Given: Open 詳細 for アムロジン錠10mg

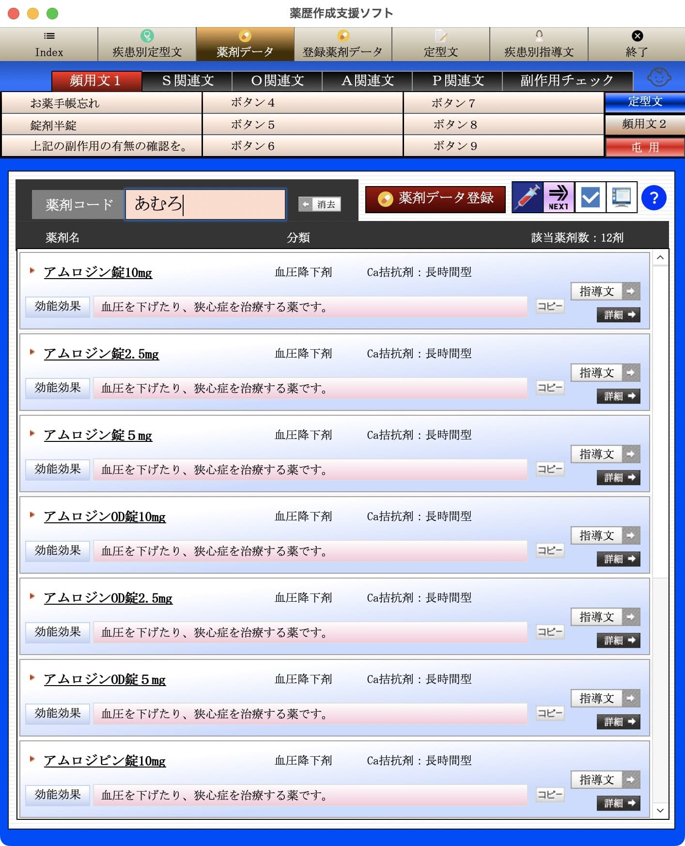Looking at the screenshot, I should click(619, 315).
